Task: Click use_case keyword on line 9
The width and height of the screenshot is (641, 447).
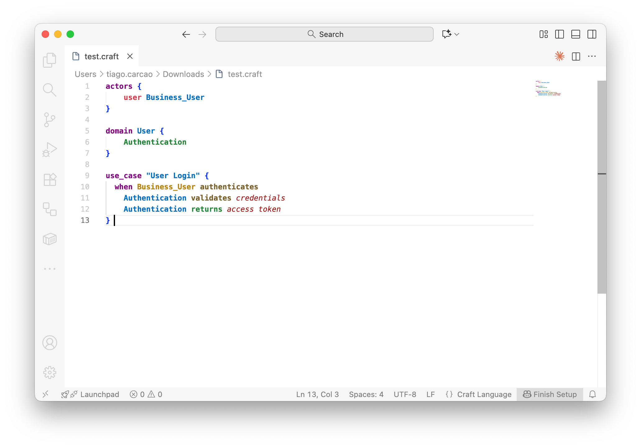Action: [123, 176]
